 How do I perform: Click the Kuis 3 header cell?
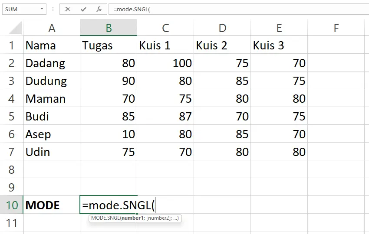[x=279, y=45]
